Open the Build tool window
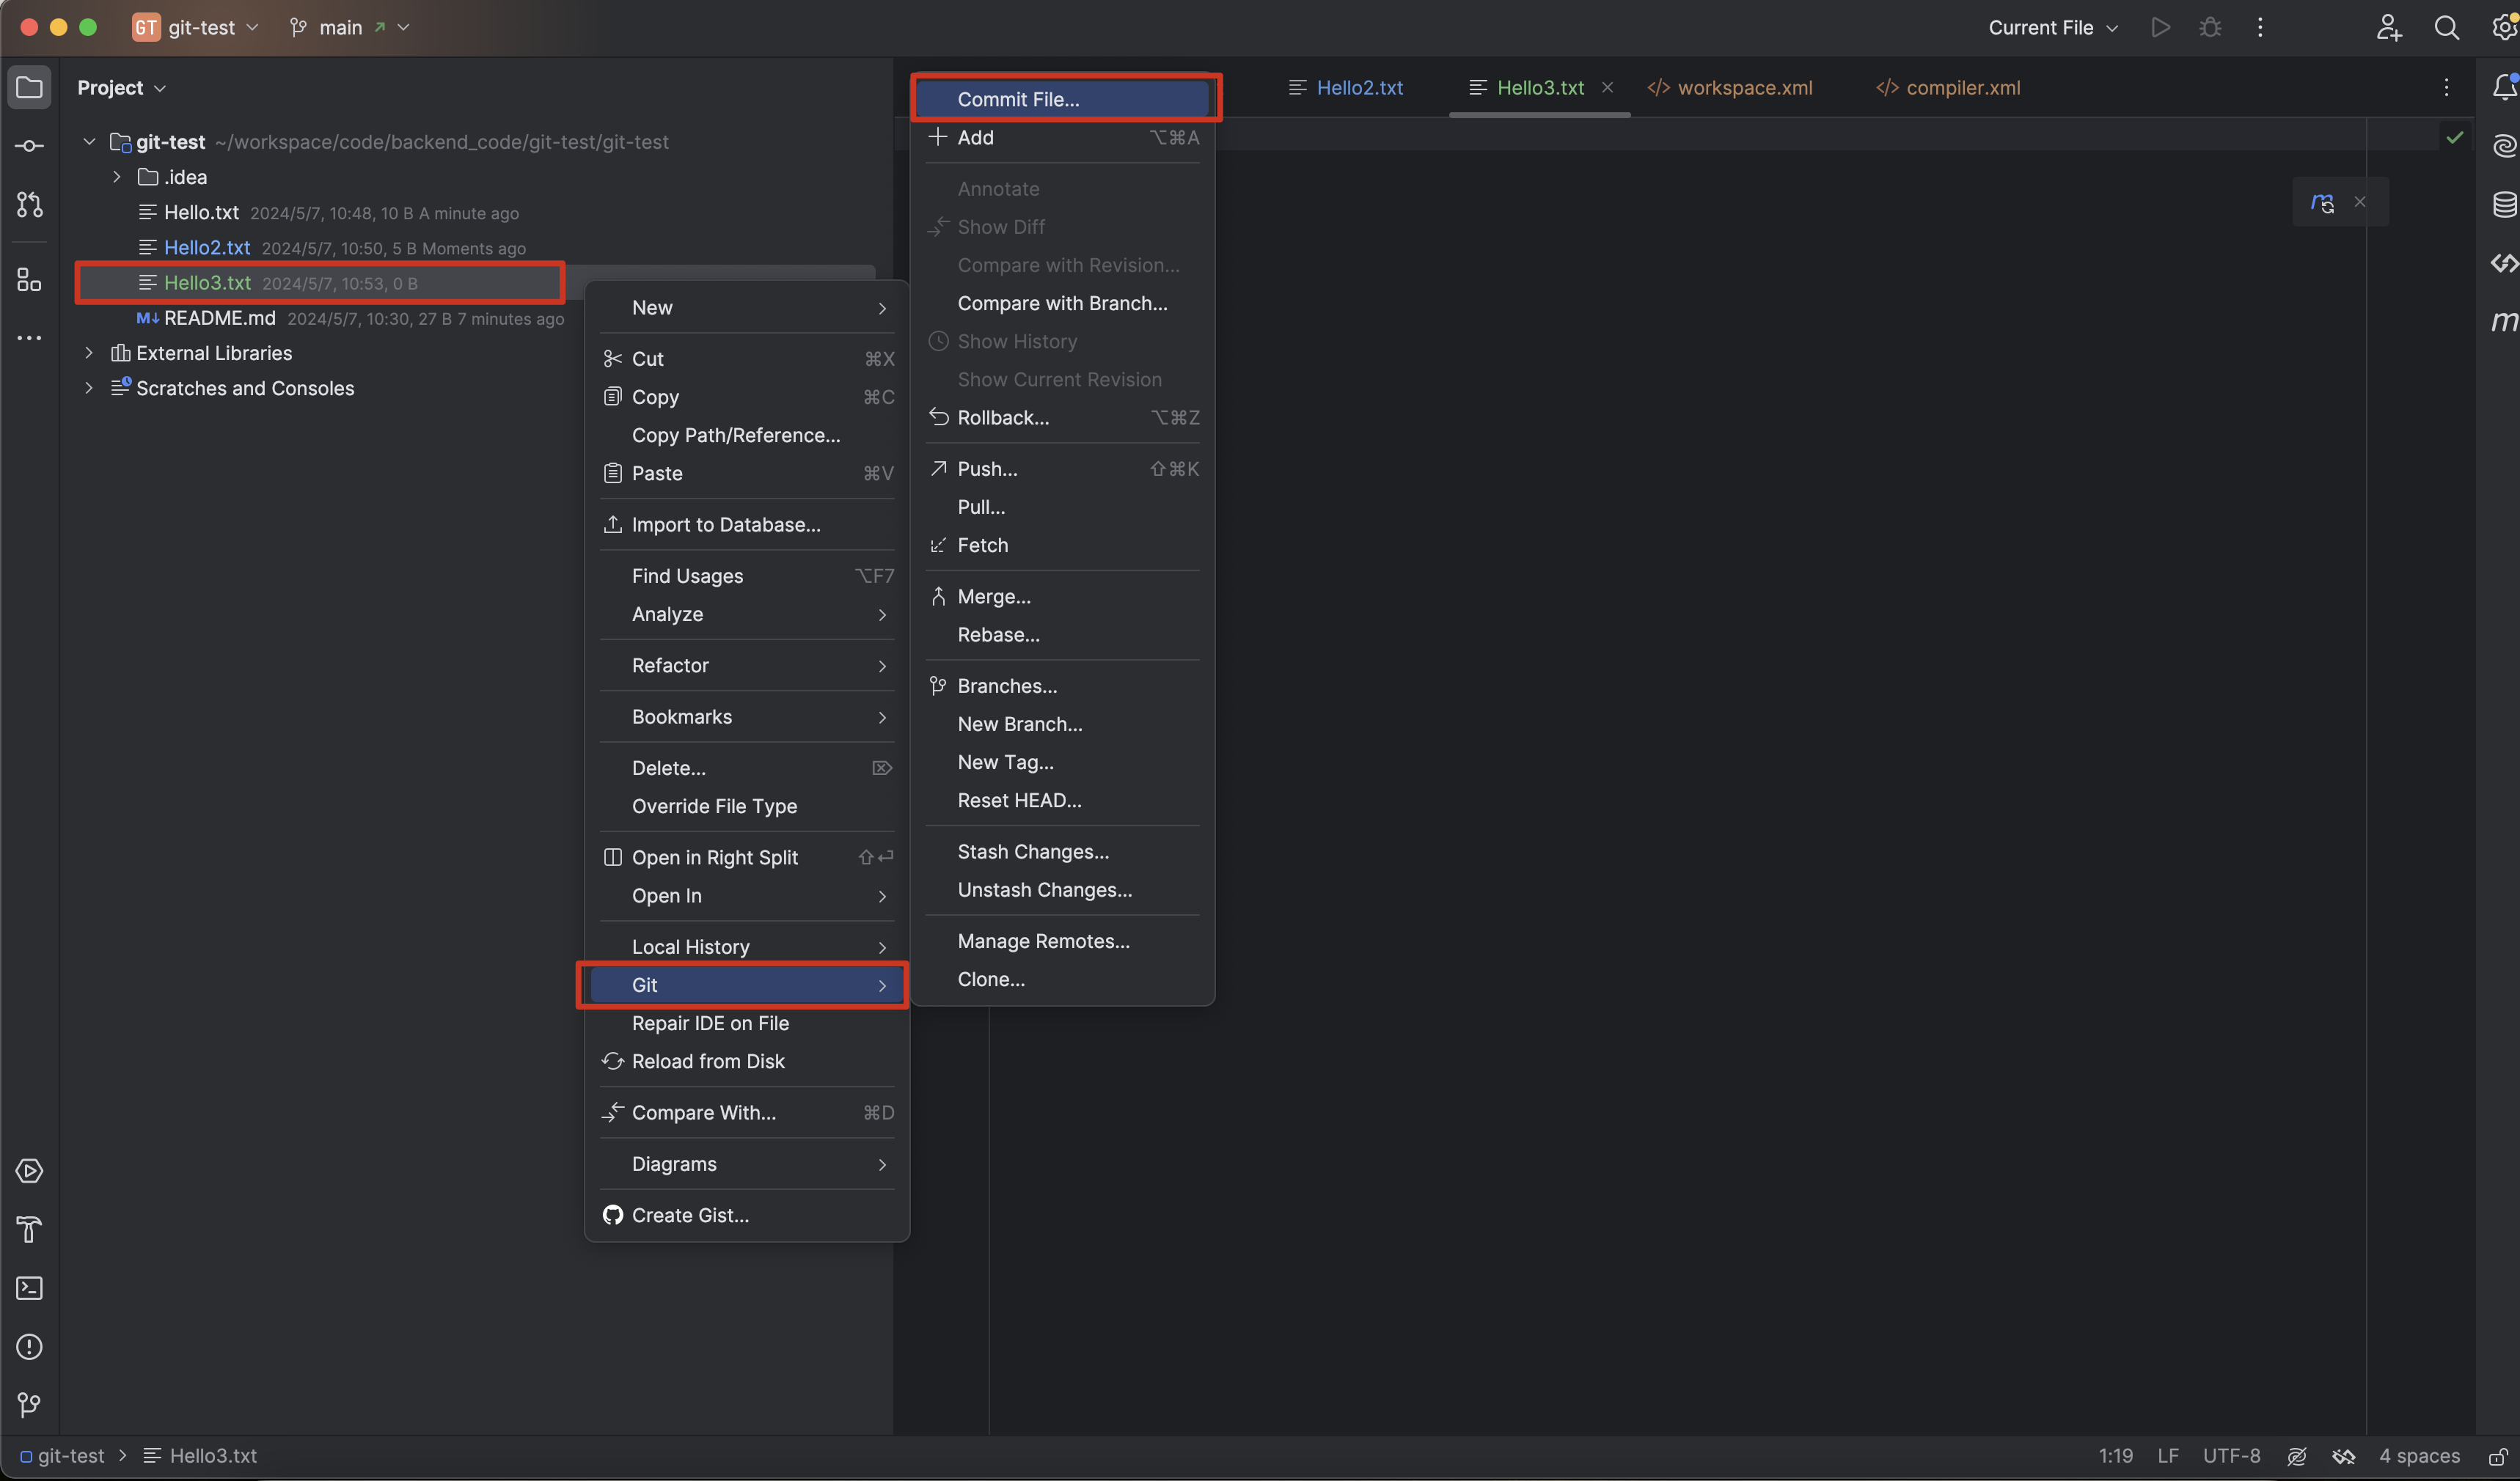 click(29, 1229)
